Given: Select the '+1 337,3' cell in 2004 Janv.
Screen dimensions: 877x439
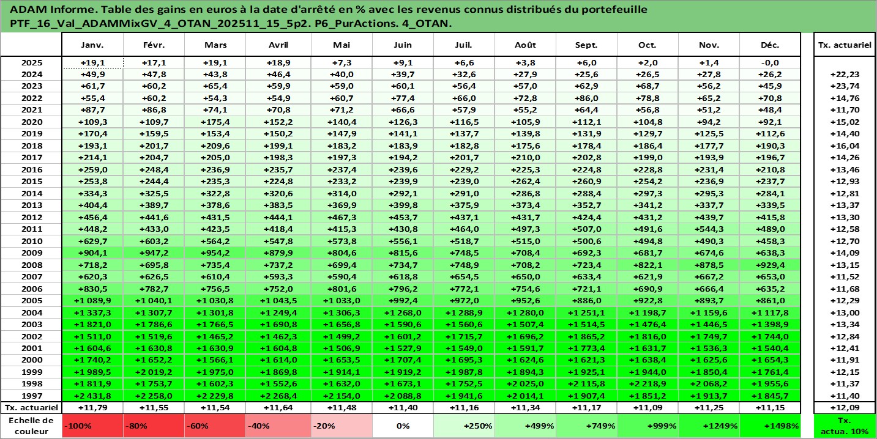Looking at the screenshot, I should (93, 312).
